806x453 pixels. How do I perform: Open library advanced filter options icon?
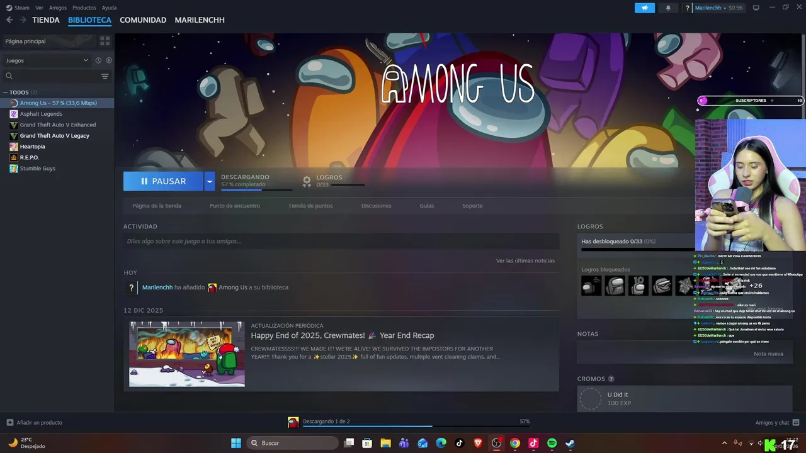click(105, 76)
